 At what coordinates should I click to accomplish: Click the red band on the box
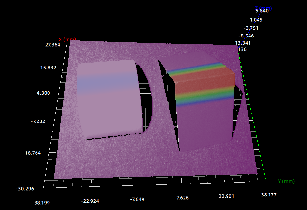(x=204, y=85)
